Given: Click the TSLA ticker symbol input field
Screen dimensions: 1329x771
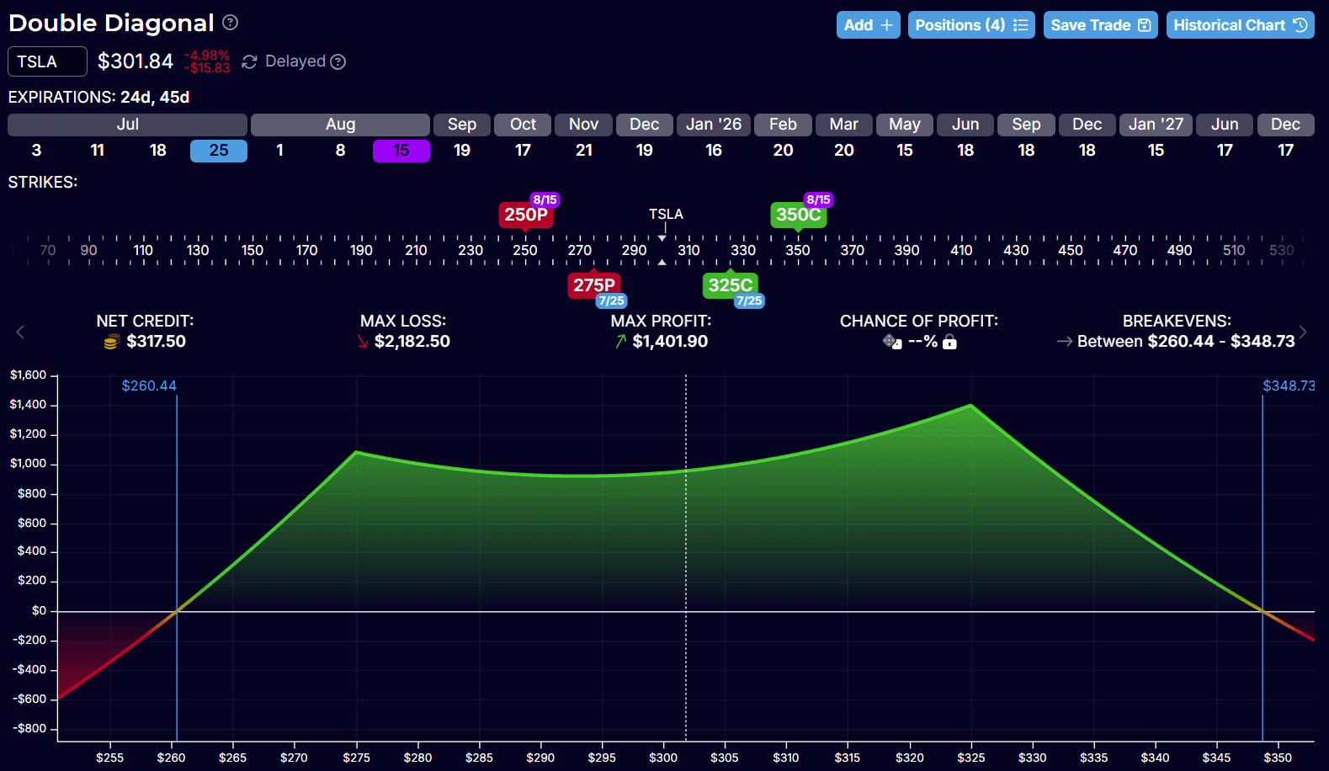Looking at the screenshot, I should (x=47, y=61).
